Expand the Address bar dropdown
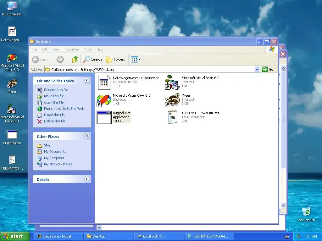 257,69
